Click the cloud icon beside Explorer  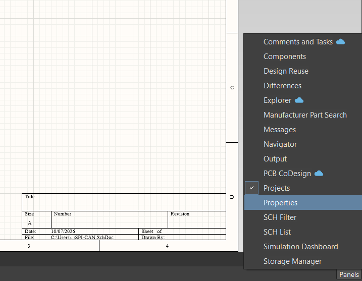[x=299, y=100]
